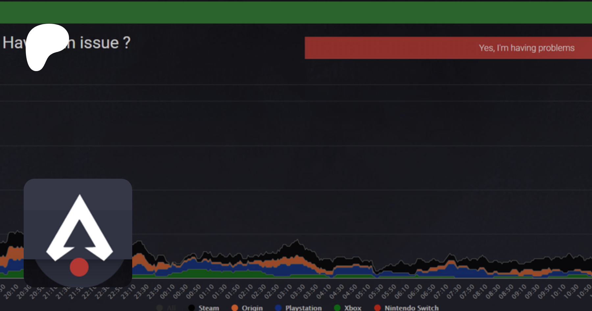
Task: Select the 05:30 time label on the axis
Action: [376, 291]
